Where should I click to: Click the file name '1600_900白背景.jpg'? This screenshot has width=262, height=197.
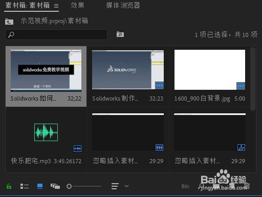[x=202, y=98]
